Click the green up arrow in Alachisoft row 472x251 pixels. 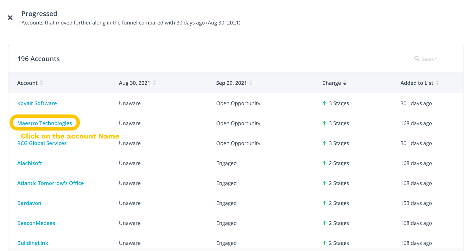point(324,163)
